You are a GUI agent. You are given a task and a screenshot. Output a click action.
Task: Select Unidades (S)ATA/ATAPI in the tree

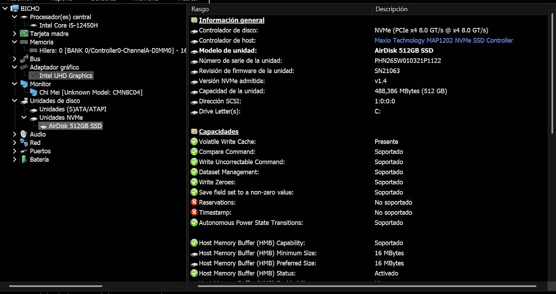73,109
